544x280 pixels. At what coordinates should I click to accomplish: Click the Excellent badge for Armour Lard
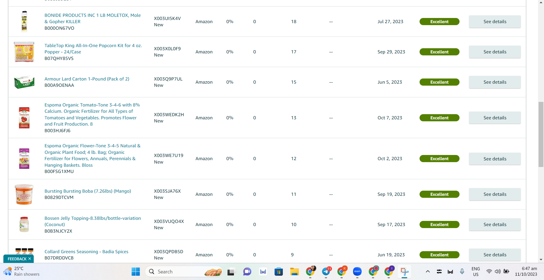click(x=439, y=82)
